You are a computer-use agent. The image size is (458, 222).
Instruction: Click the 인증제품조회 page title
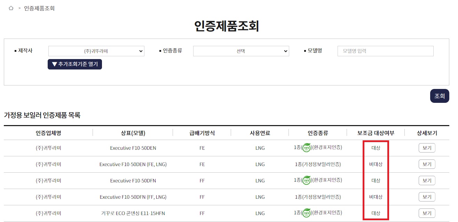tap(227, 26)
